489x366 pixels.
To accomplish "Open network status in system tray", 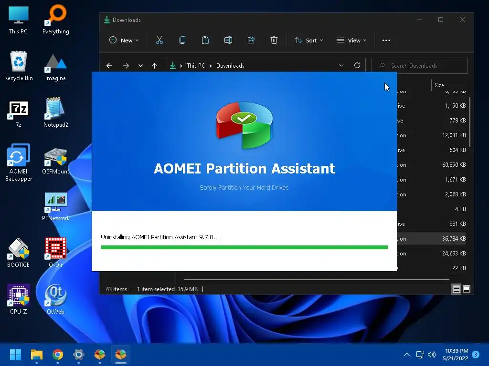I will (420, 355).
